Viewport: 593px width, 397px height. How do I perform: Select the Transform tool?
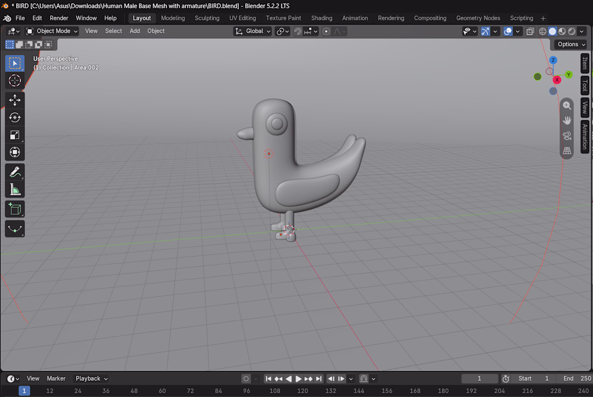pyautogui.click(x=15, y=152)
